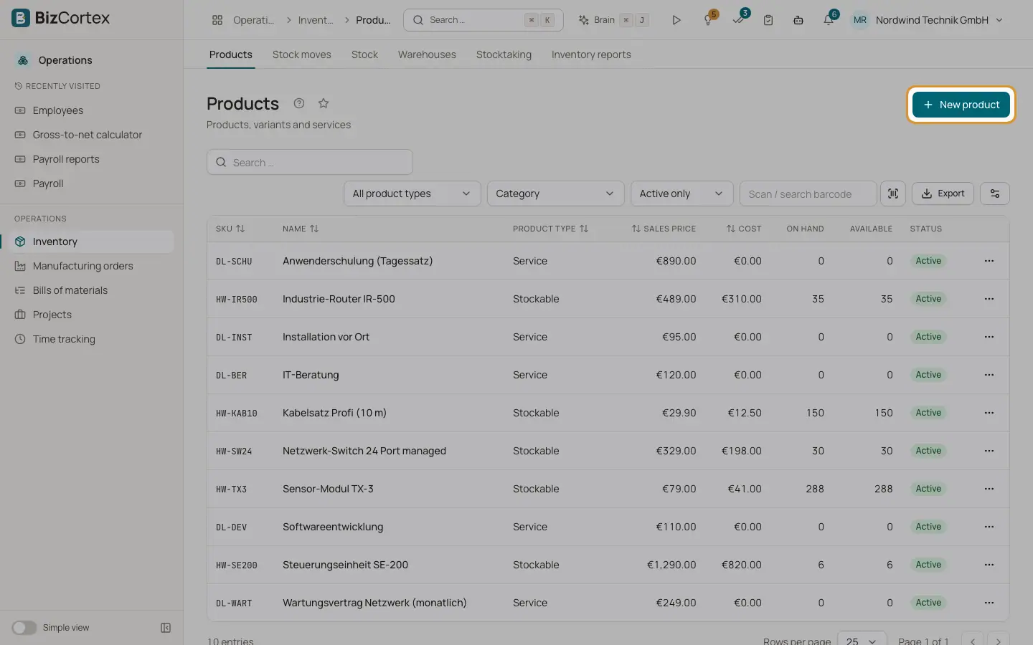Click the Scan / search barcode field
The image size is (1033, 645).
pos(808,193)
